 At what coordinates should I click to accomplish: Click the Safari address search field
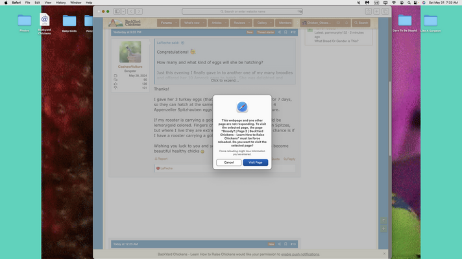[x=242, y=12]
